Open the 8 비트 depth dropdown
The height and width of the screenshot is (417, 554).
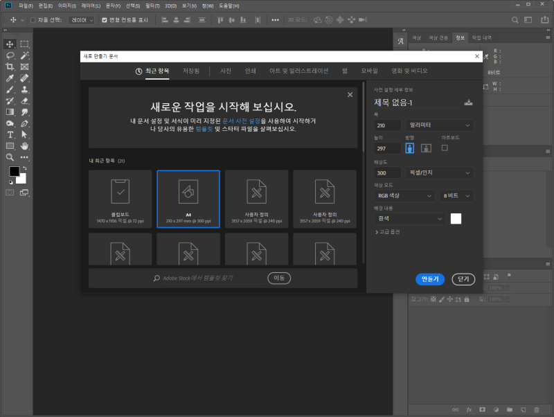pyautogui.click(x=456, y=196)
